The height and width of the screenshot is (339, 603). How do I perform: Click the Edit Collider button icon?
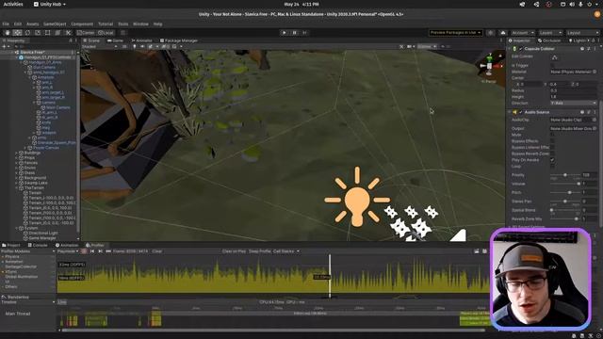pyautogui.click(x=555, y=57)
